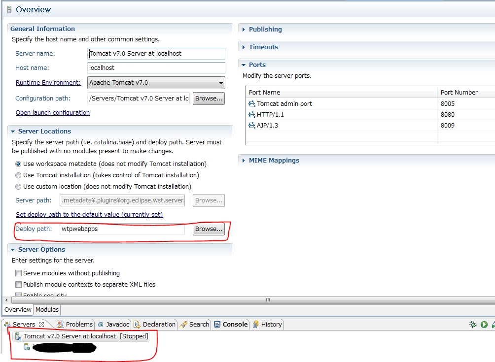Click the Port Number column header
The height and width of the screenshot is (362, 495).
466,93
